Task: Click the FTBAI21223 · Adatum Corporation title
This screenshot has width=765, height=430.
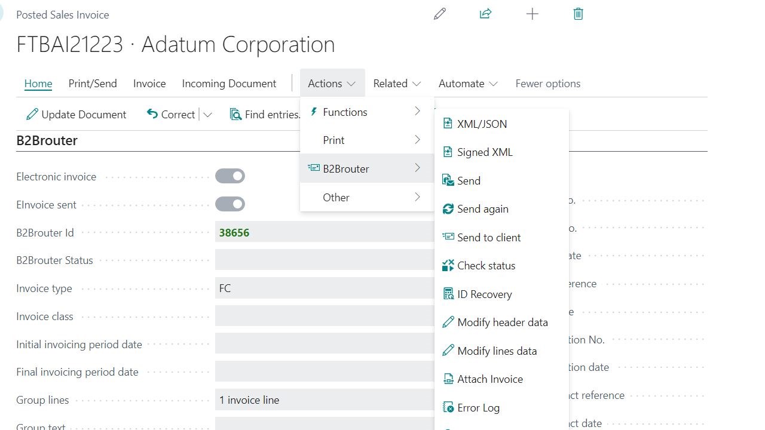Action: tap(176, 45)
